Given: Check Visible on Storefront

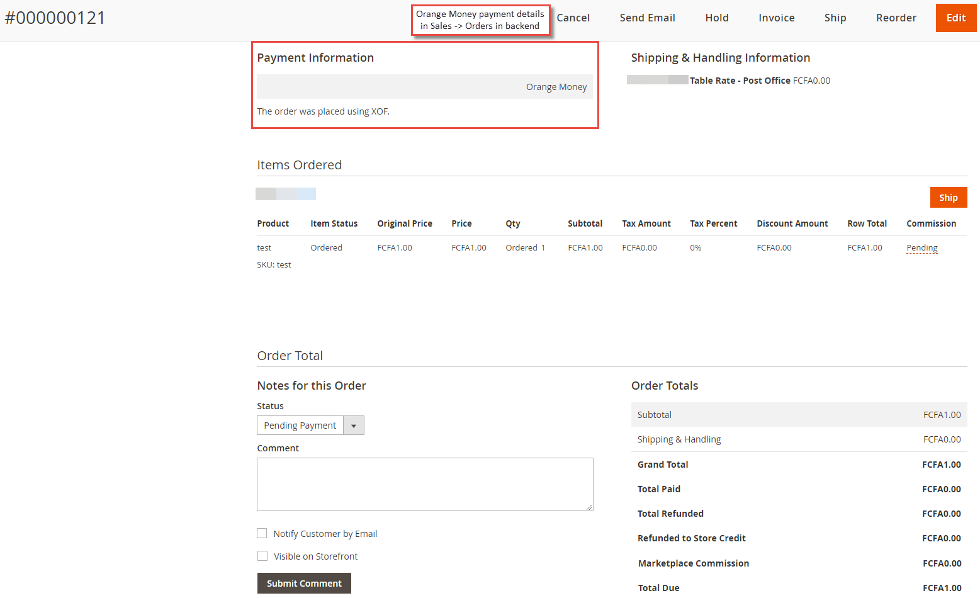Looking at the screenshot, I should click(262, 556).
